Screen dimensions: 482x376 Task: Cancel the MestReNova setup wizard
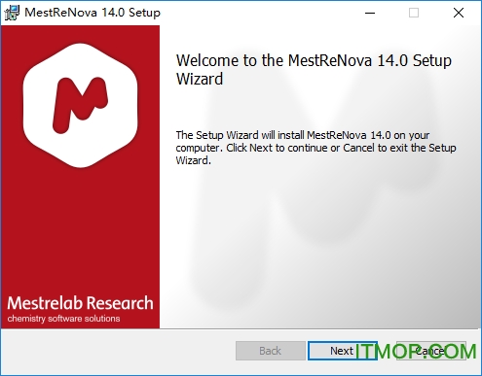tap(431, 351)
